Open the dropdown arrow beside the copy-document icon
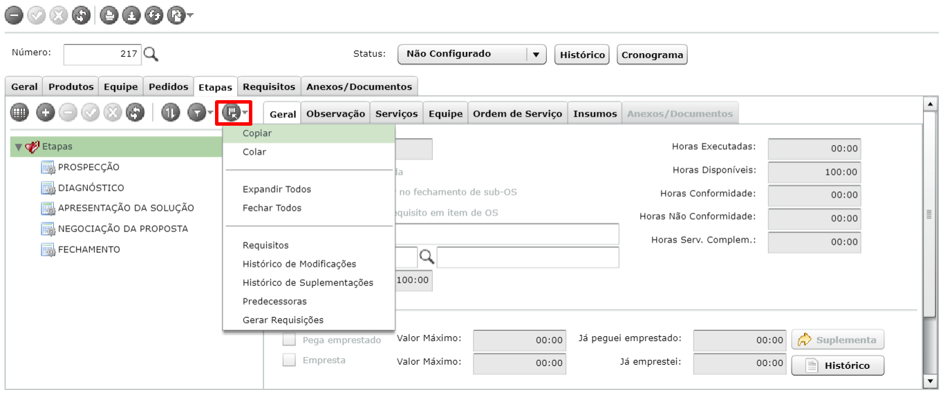943x393 pixels. click(190, 16)
